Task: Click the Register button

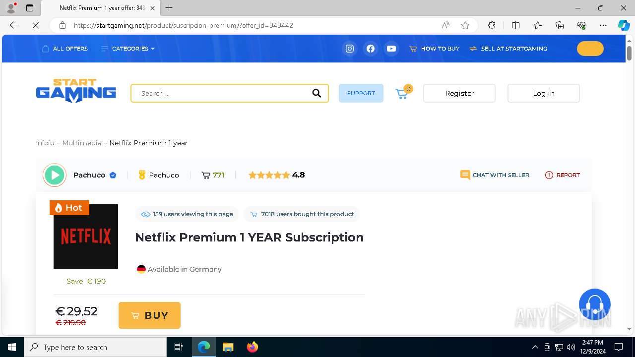Action: (459, 93)
